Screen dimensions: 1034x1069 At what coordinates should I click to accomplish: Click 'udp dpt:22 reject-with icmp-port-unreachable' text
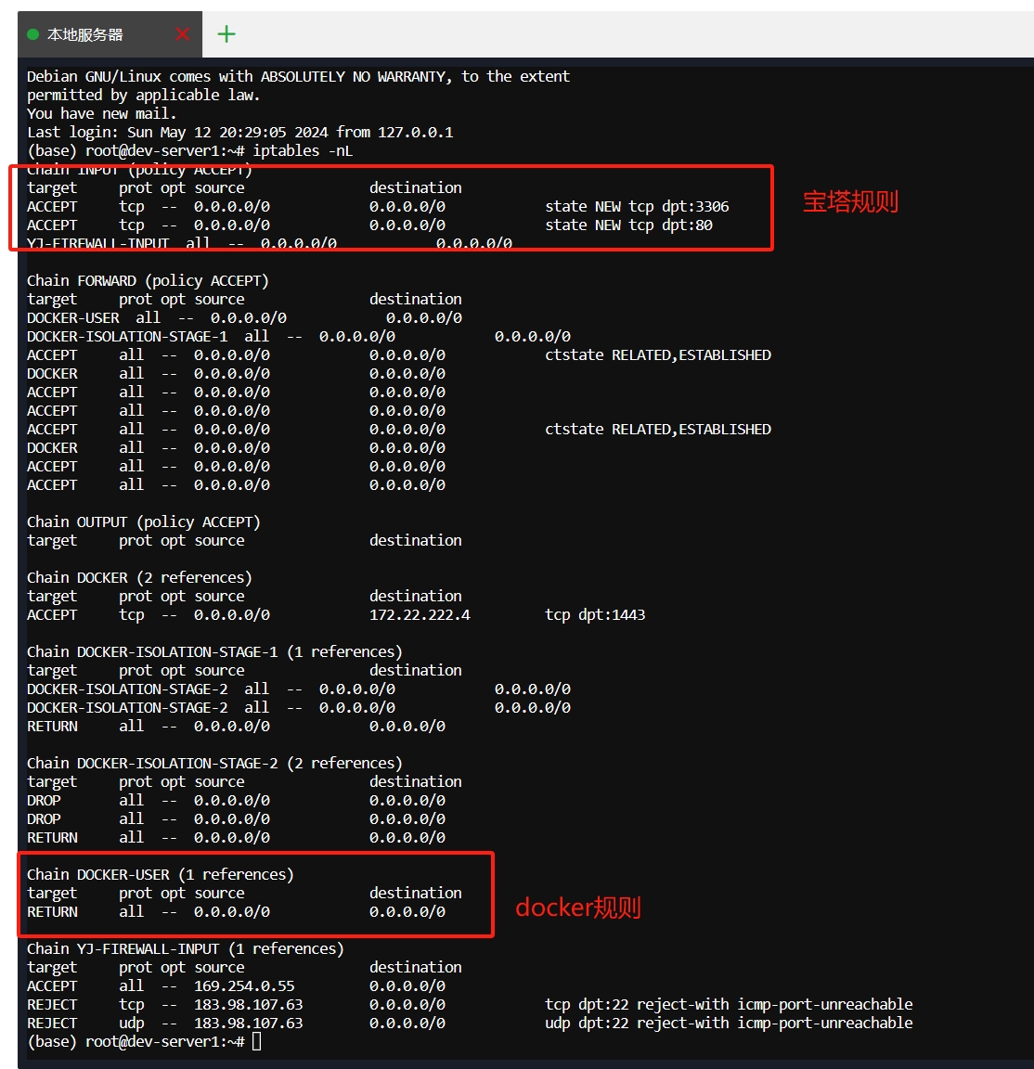pyautogui.click(x=729, y=1024)
